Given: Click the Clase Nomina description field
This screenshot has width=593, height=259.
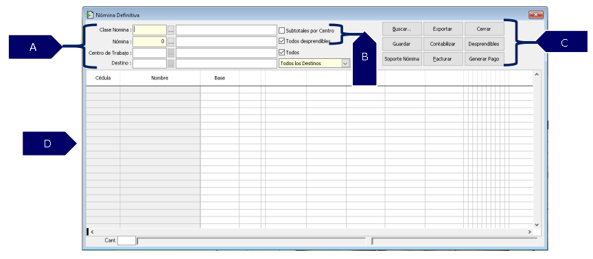Looking at the screenshot, I should click(x=226, y=30).
